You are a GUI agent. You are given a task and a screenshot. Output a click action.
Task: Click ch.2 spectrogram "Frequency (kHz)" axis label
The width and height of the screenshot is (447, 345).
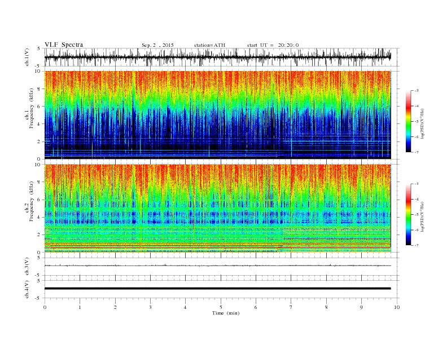pyautogui.click(x=31, y=201)
